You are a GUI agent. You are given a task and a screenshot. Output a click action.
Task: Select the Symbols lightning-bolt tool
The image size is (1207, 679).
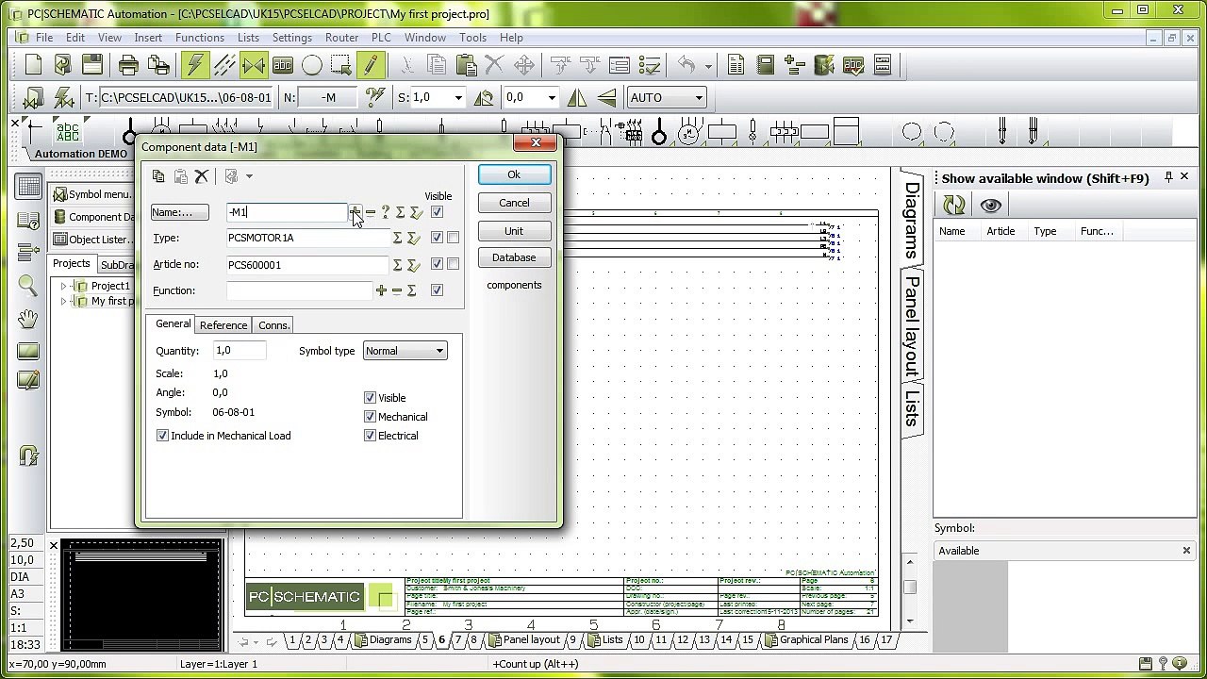[195, 65]
